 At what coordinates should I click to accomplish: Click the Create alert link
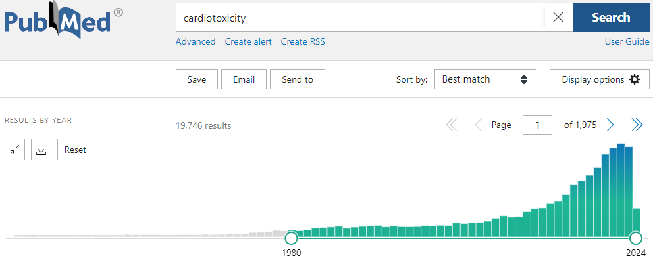click(x=248, y=41)
